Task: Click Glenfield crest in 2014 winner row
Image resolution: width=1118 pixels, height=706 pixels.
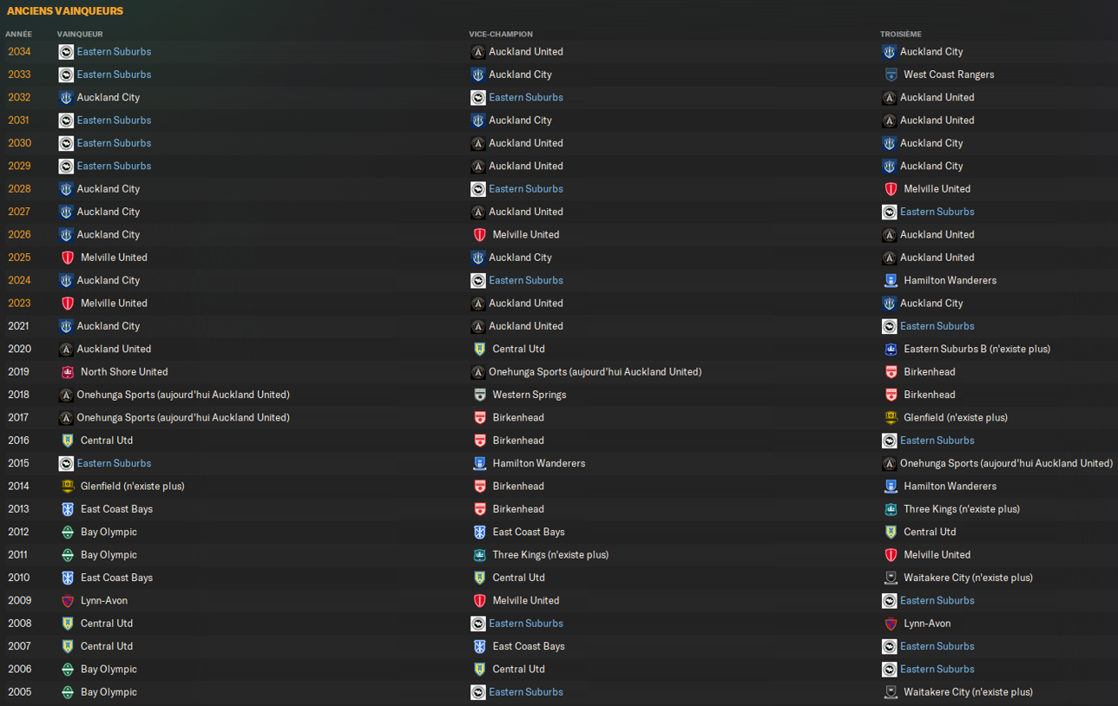Action: 68,487
